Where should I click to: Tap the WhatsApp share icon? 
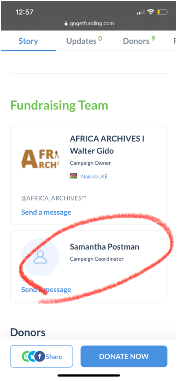25,357
